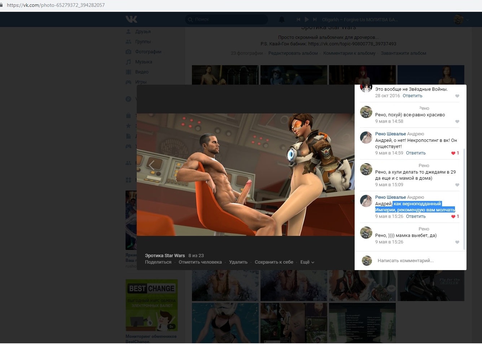
Task: Click 23 фотографии album link
Action: point(247,53)
